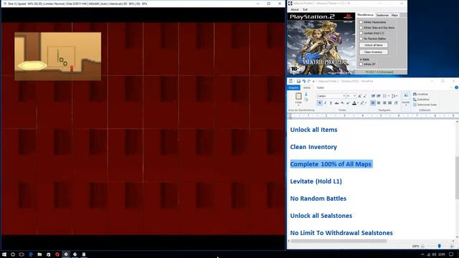The height and width of the screenshot is (258, 459).
Task: Open WordPad help question mark icon
Action: pyautogui.click(x=456, y=87)
